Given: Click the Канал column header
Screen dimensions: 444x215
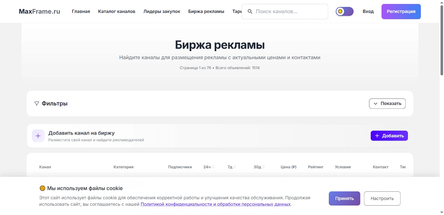Looking at the screenshot, I should coord(45,167).
